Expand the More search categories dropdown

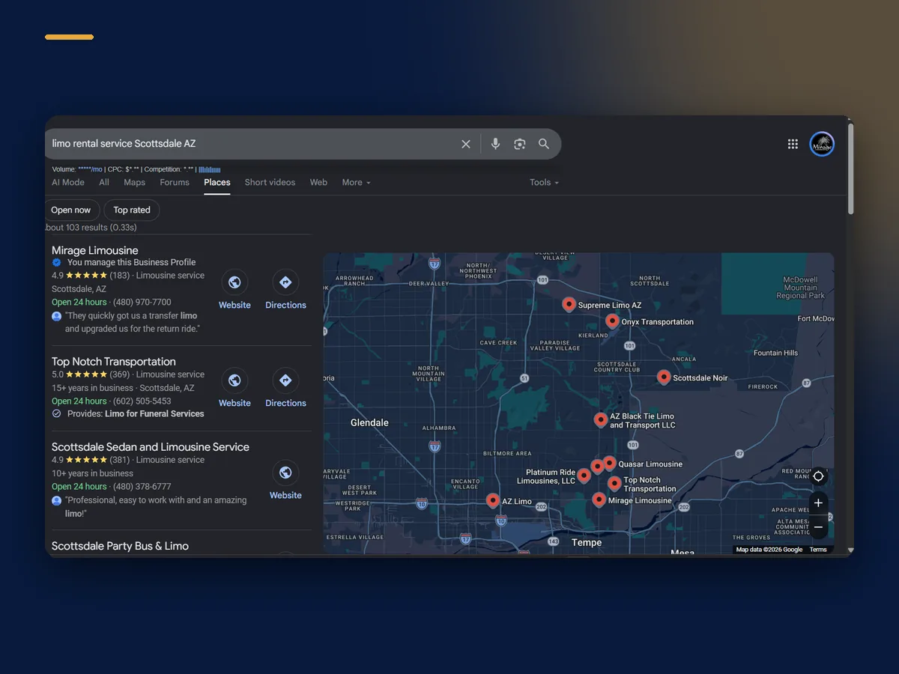357,183
